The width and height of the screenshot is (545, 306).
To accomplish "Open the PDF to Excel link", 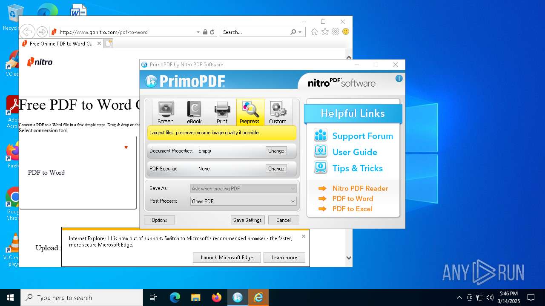I will tap(352, 209).
